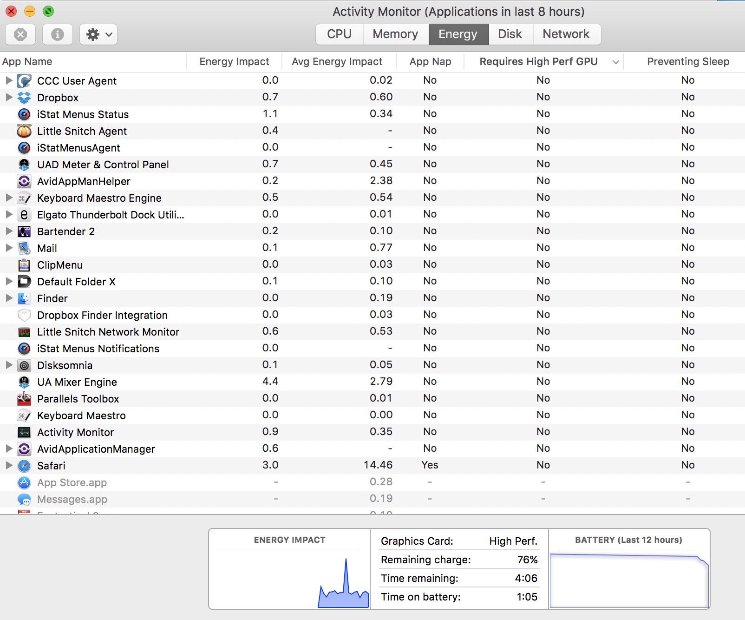
Task: Select the Dropbox Finder Integration row
Action: [x=372, y=315]
